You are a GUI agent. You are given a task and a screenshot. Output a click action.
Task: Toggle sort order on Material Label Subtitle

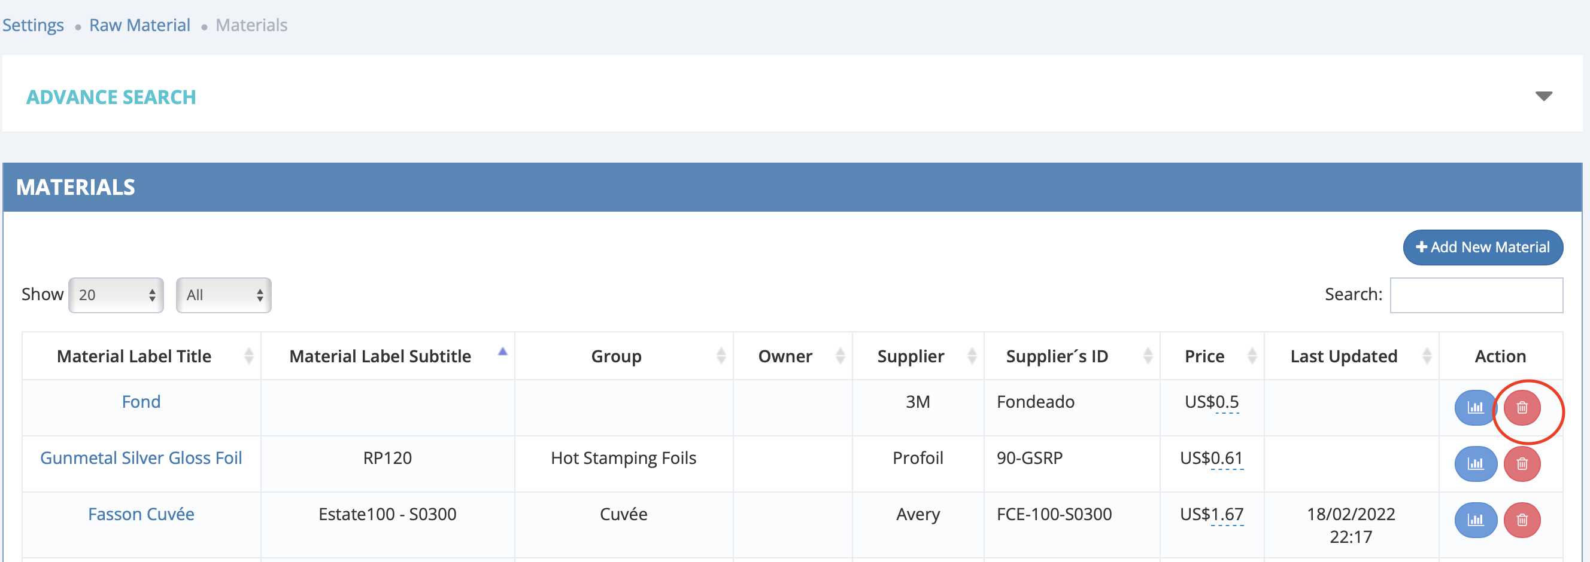click(x=503, y=352)
